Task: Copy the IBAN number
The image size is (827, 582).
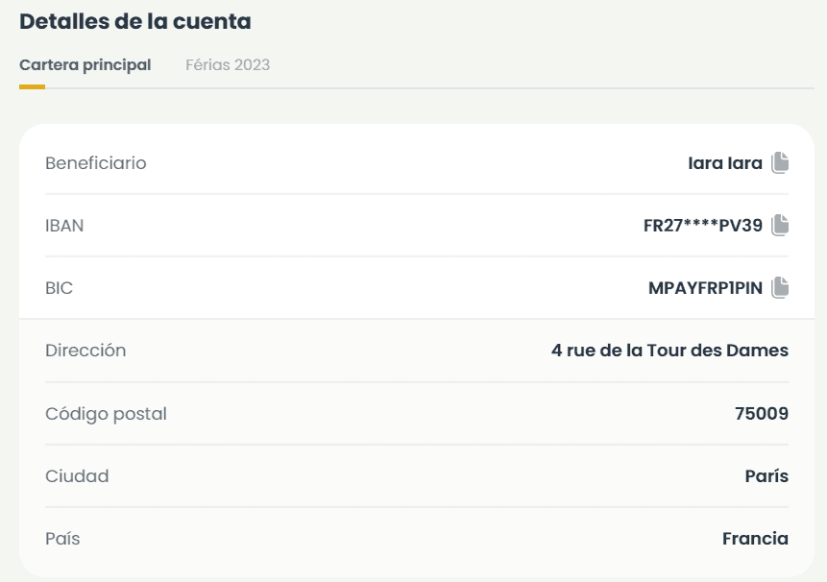Action: point(780,226)
